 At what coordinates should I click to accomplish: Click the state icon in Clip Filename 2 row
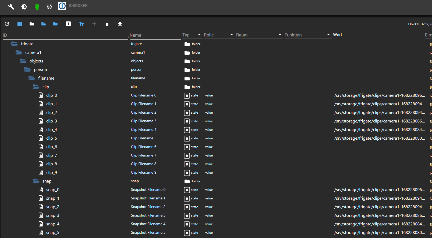(187, 113)
